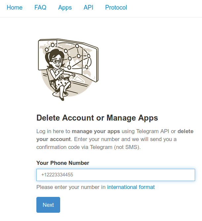Open the Home navigation link

click(15, 7)
